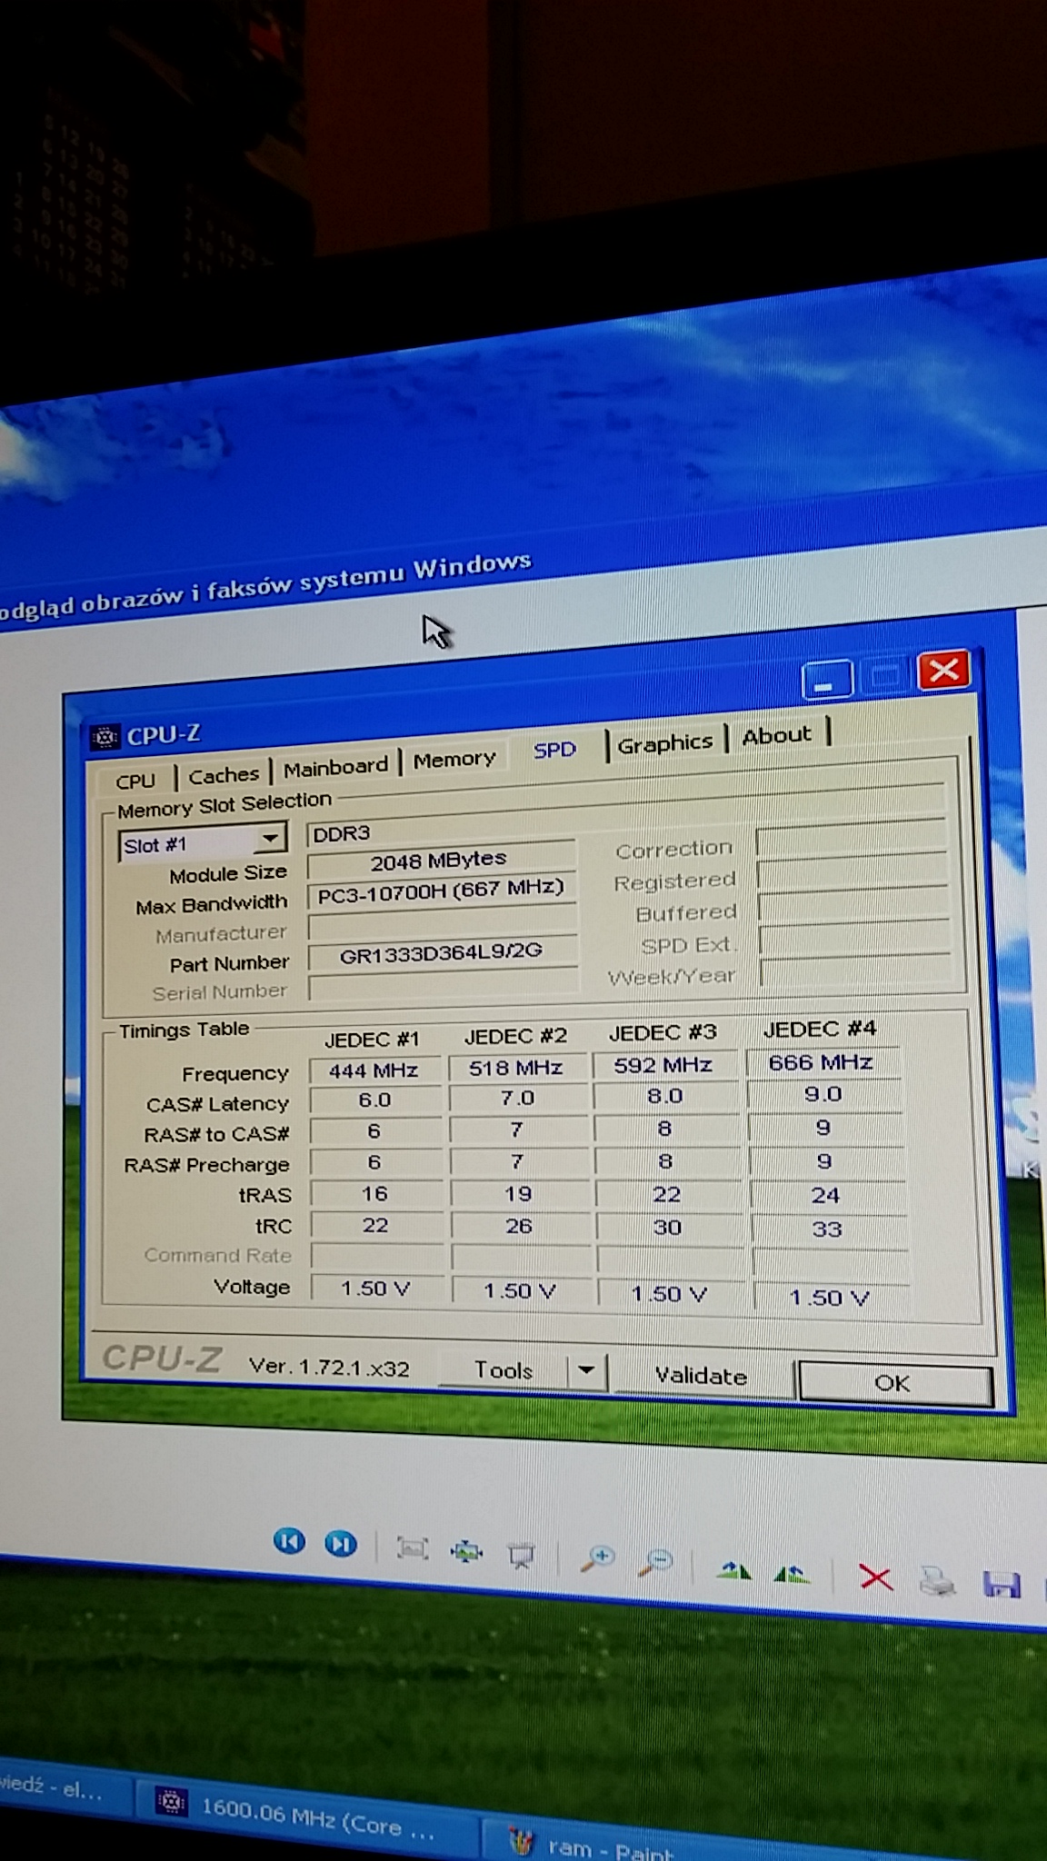This screenshot has height=1861, width=1047.
Task: Click the Actual Size toolbar icon
Action: (x=466, y=1551)
